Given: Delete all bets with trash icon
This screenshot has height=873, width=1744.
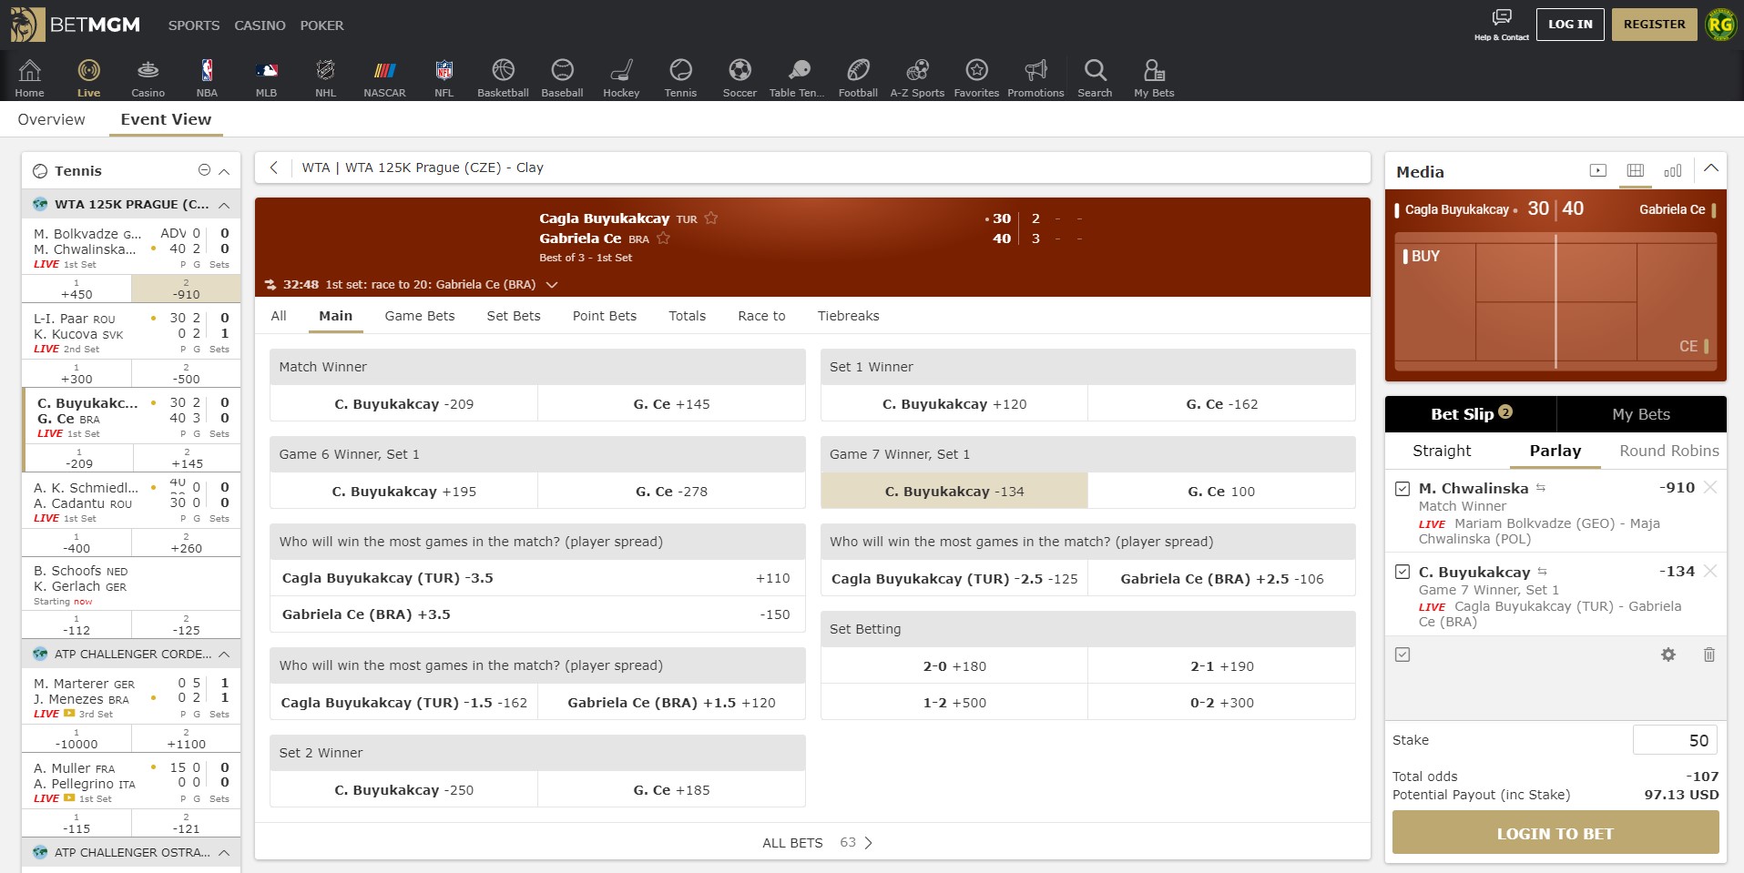Looking at the screenshot, I should [x=1709, y=655].
